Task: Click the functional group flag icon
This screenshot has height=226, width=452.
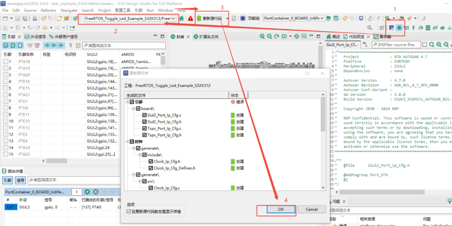Action: (x=329, y=18)
